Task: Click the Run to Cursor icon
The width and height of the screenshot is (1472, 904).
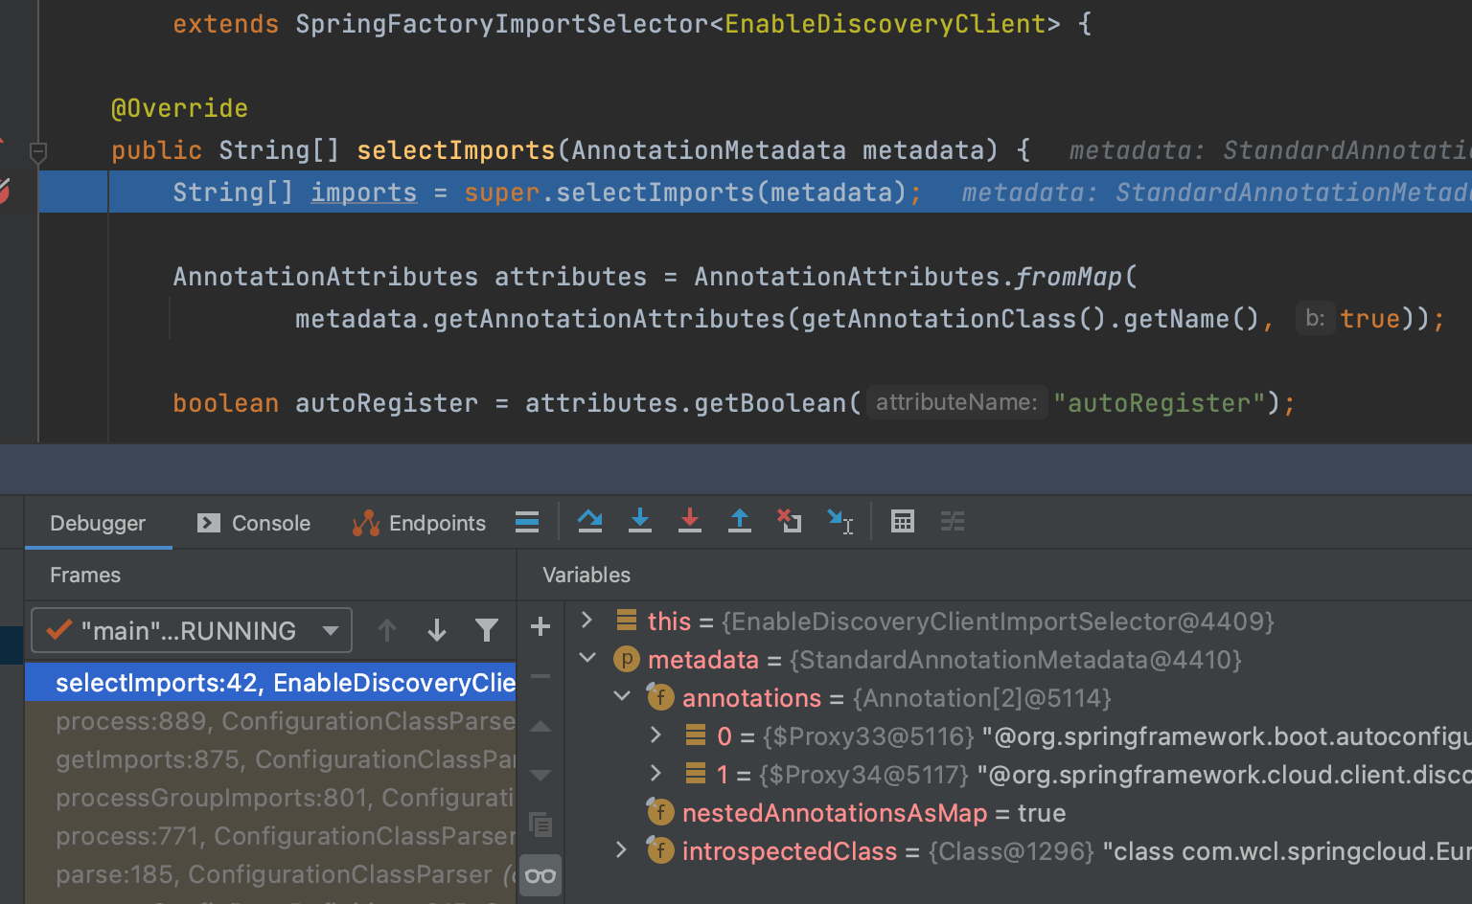Action: click(840, 521)
